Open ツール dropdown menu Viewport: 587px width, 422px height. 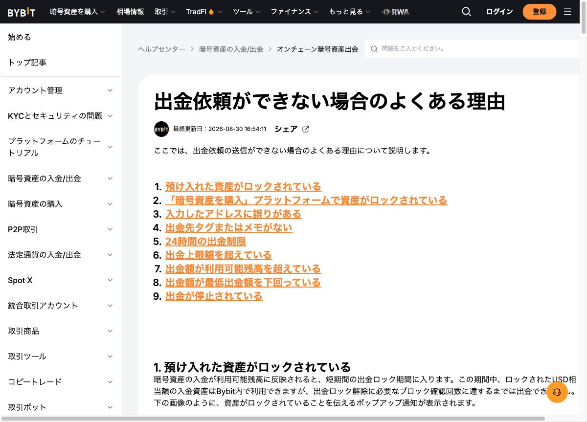247,12
